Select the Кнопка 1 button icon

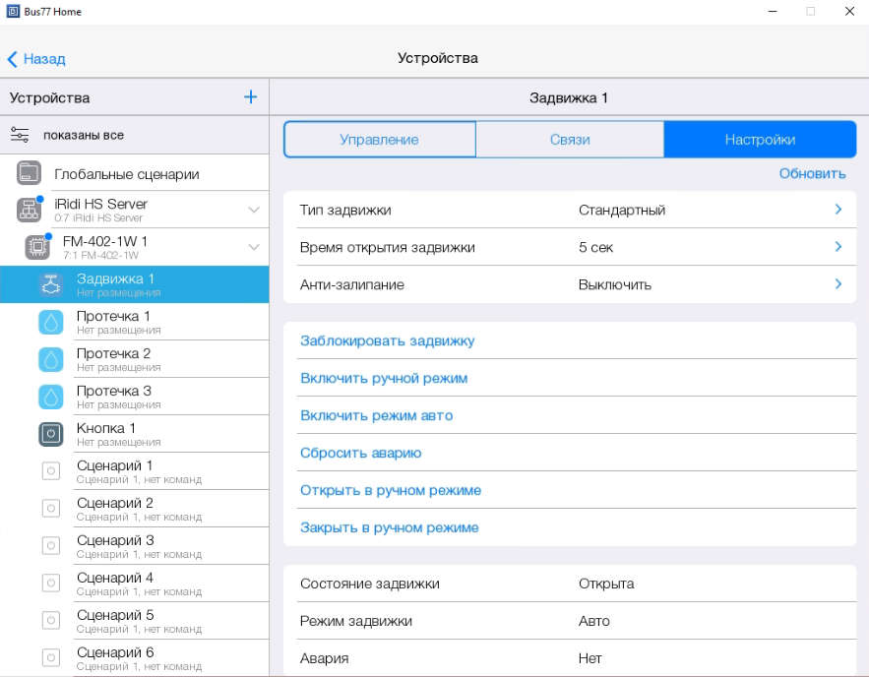tap(50, 434)
